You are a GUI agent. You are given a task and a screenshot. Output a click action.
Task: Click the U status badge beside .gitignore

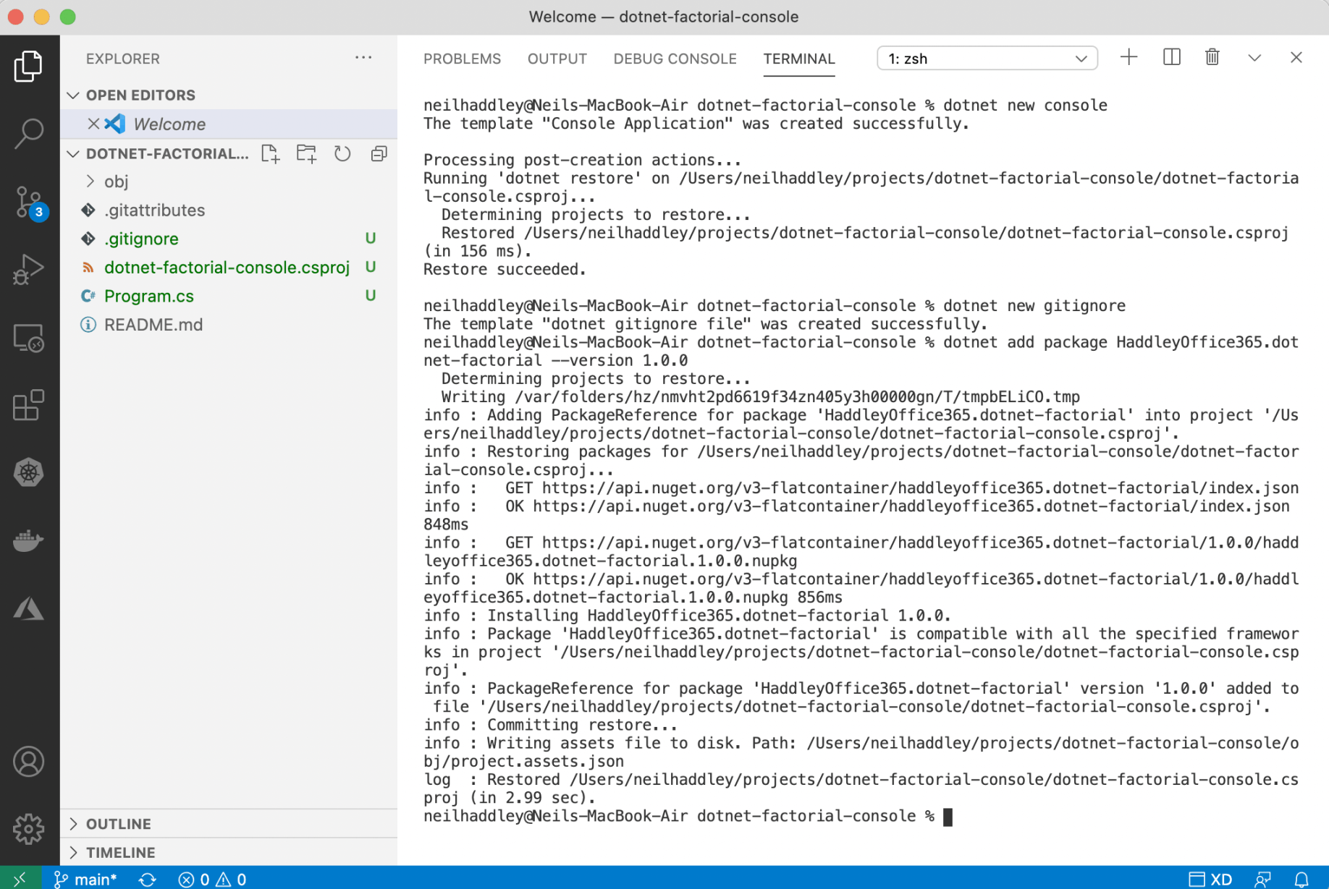(371, 238)
